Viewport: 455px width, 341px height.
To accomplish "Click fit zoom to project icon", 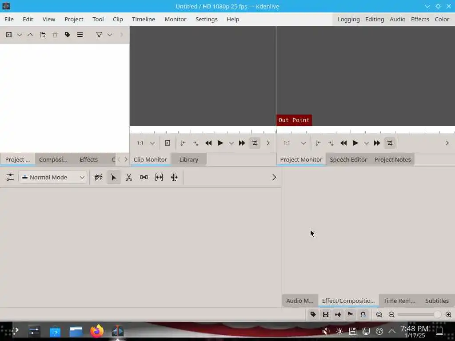I will [379, 315].
